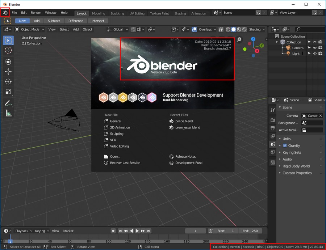
Task: Enable the Gravity checkbox
Action: click(x=285, y=145)
